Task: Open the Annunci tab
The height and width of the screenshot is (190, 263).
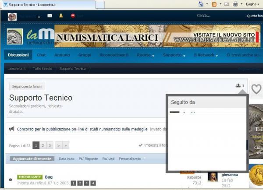Action: [x=62, y=55]
